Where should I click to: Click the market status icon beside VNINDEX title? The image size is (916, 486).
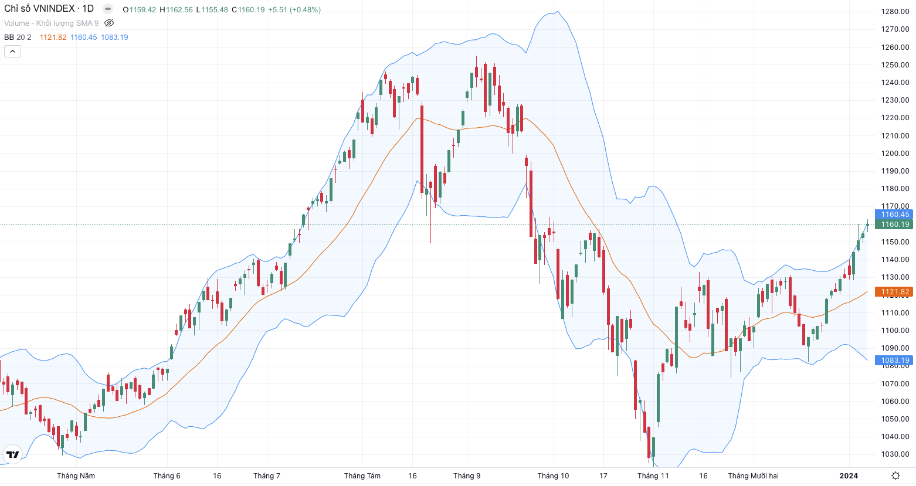point(108,9)
